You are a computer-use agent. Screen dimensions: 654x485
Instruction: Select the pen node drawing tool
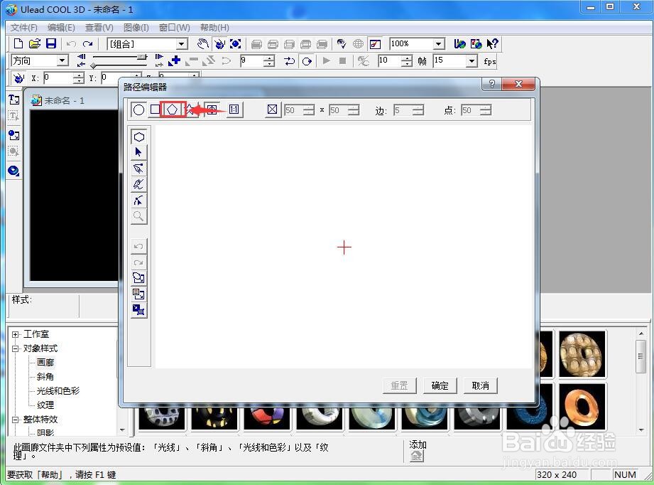pyautogui.click(x=139, y=169)
